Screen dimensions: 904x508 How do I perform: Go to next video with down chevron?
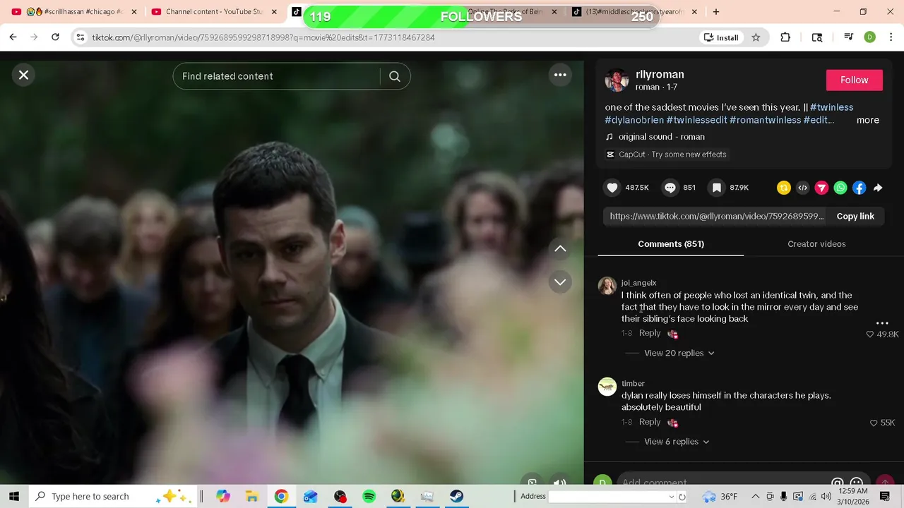point(560,282)
